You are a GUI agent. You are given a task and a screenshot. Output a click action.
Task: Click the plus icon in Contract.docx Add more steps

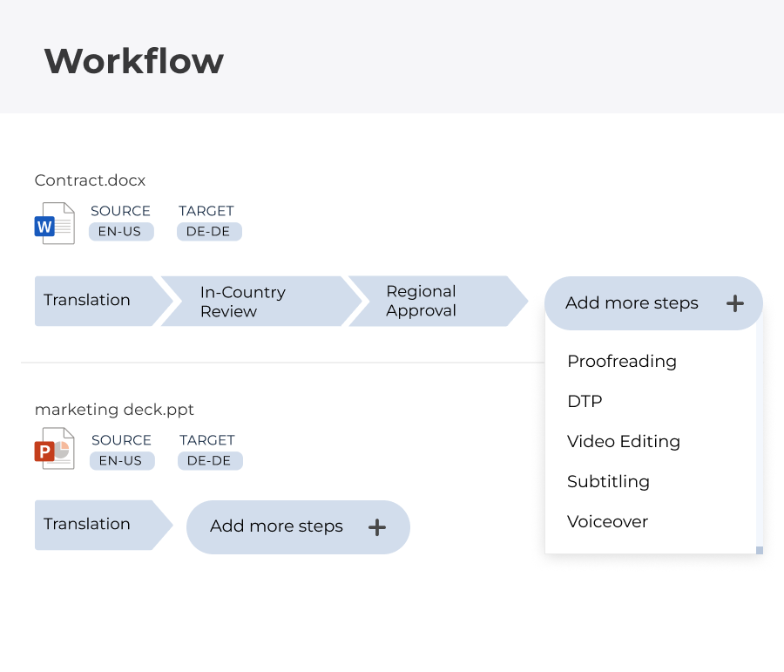(x=737, y=303)
